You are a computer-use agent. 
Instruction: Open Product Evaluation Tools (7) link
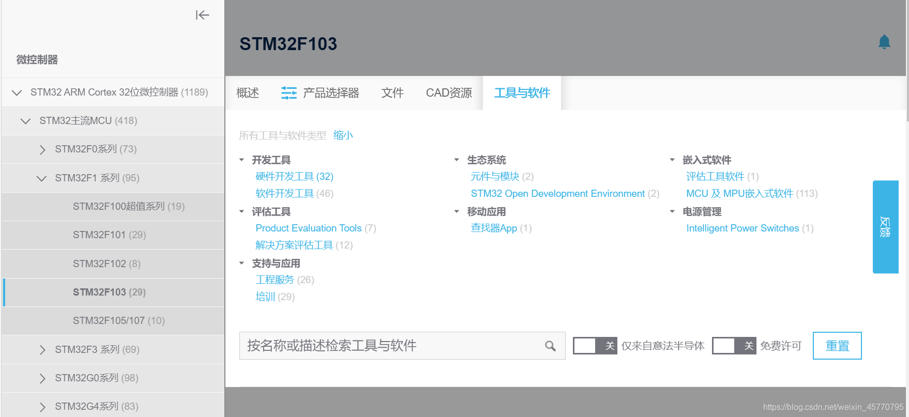316,228
